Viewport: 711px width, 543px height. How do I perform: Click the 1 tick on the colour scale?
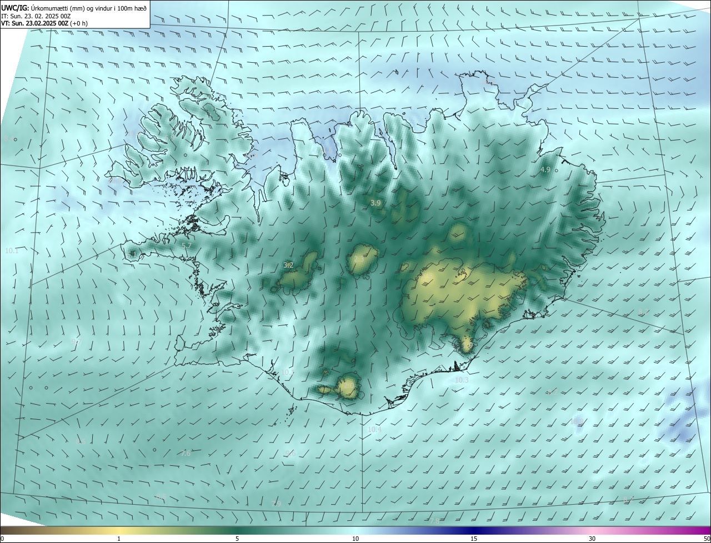[x=119, y=539]
